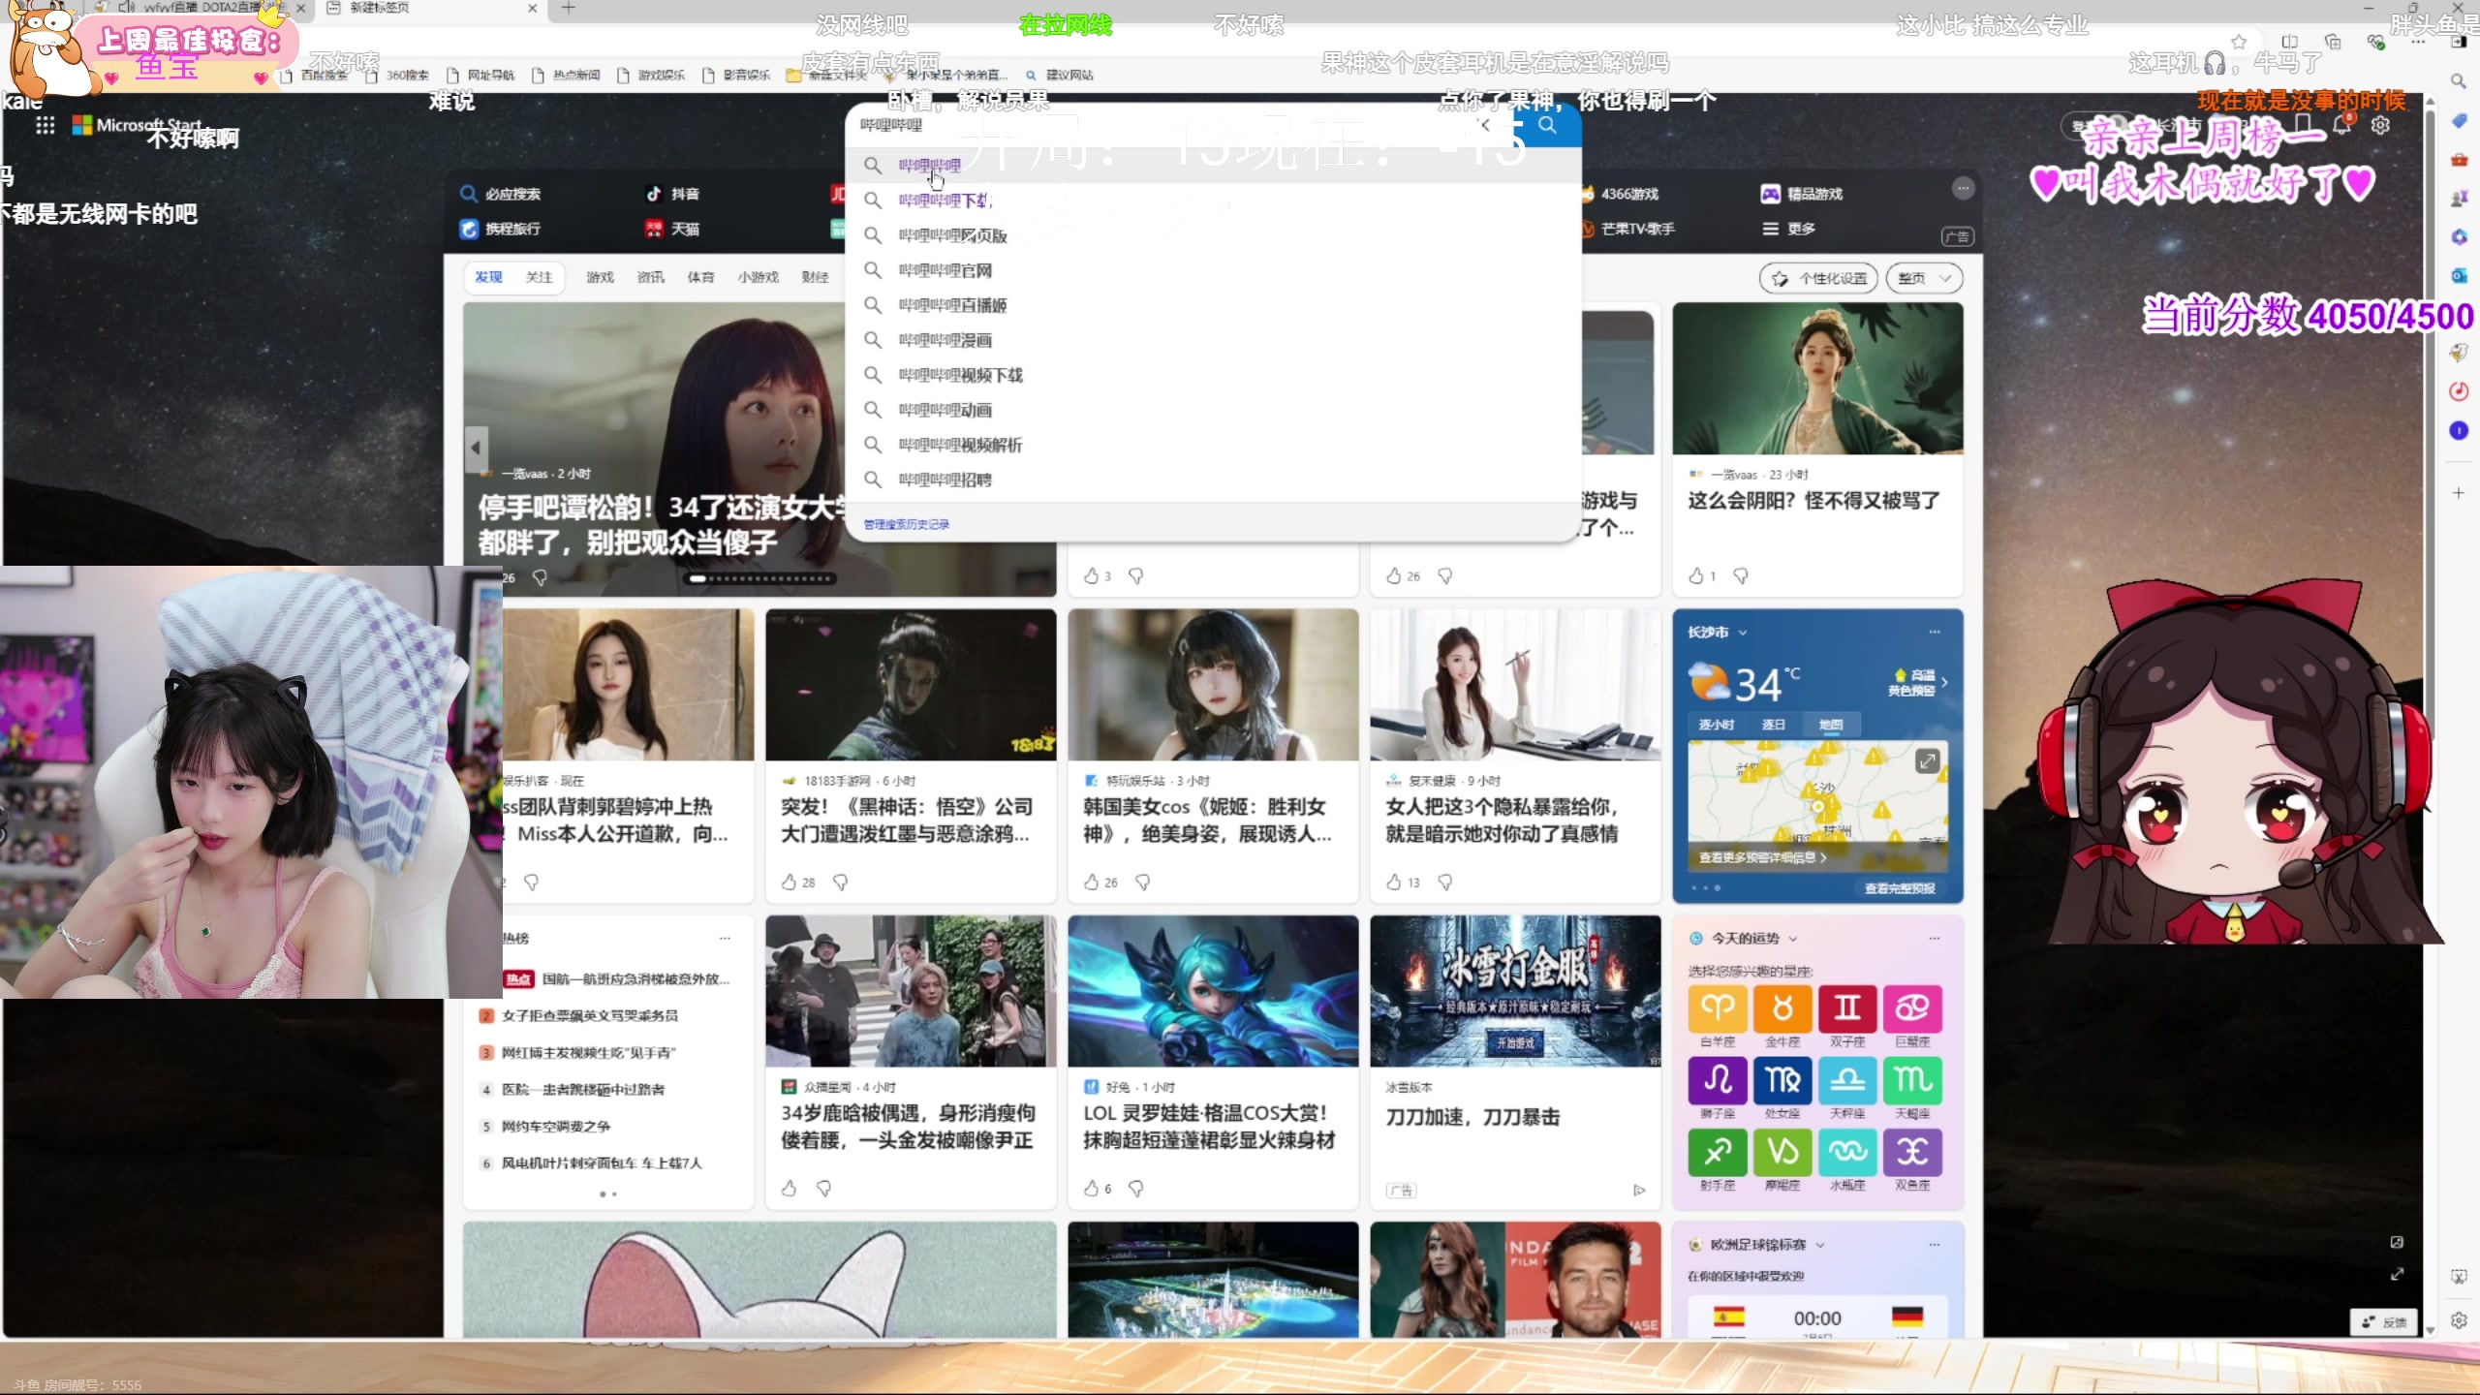Add a sidebar app with plus
Image resolution: width=2480 pixels, height=1395 pixels.
coord(2459,493)
